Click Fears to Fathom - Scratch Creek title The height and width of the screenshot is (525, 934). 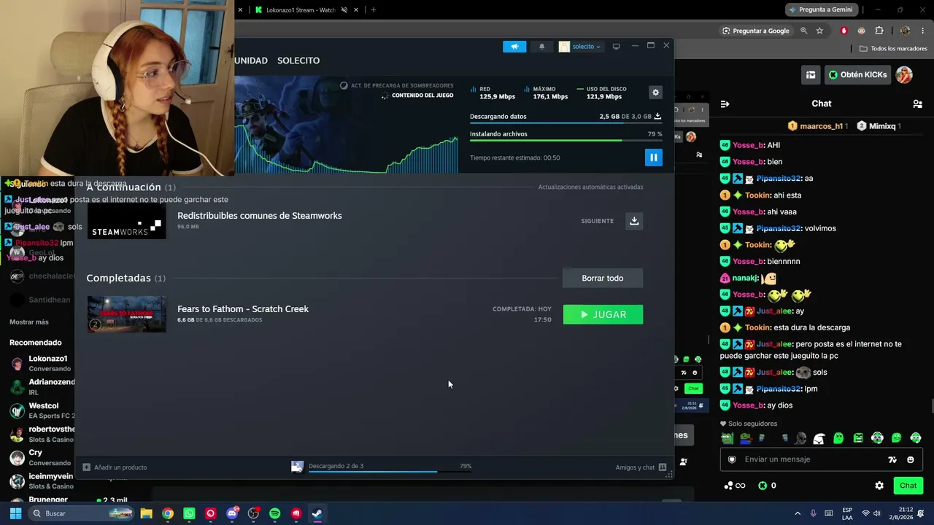tap(243, 309)
